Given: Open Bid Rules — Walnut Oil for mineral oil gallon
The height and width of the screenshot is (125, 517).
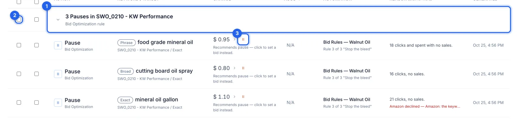Looking at the screenshot, I should tap(347, 100).
